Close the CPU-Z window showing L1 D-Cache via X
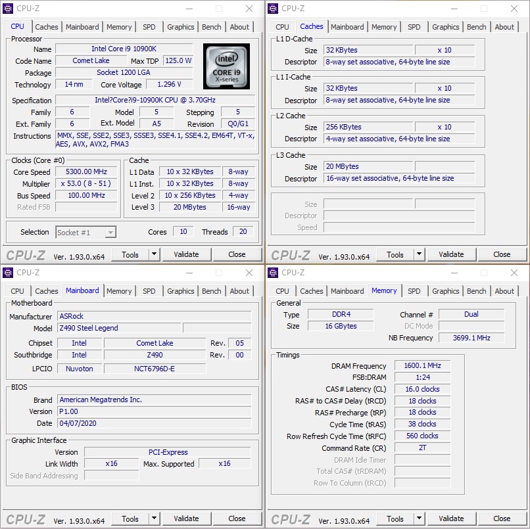This screenshot has width=530, height=529. (514, 9)
